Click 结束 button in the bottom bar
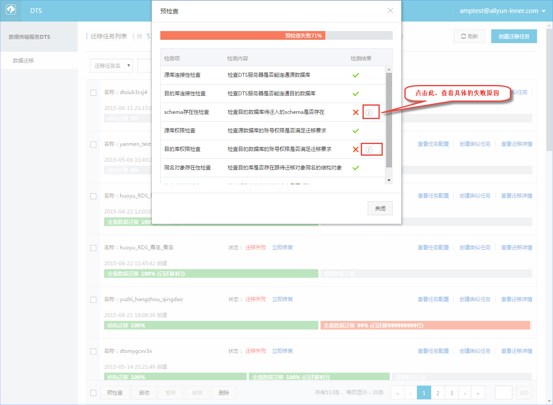The width and height of the screenshot is (553, 405). coord(197,393)
